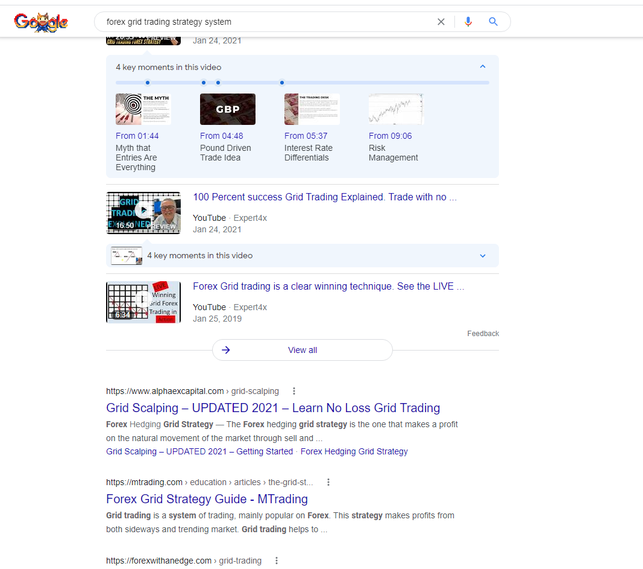This screenshot has width=643, height=569.
Task: Click the alphaexcapital.com URL breadcrumb
Action: coord(192,391)
